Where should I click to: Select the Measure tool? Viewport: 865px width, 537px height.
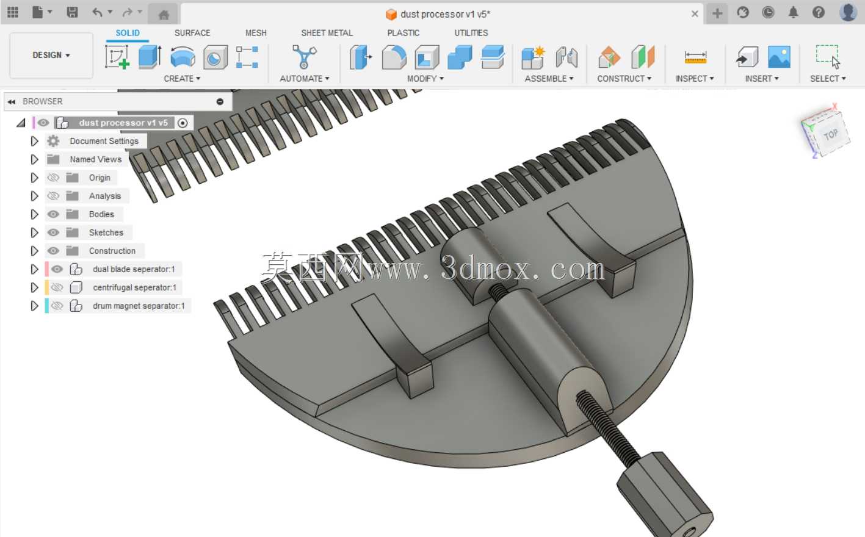[695, 57]
